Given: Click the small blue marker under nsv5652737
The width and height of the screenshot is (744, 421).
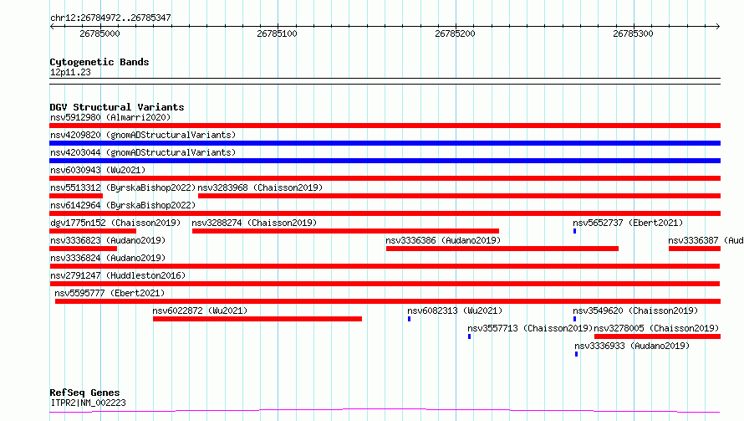Looking at the screenshot, I should [x=574, y=231].
